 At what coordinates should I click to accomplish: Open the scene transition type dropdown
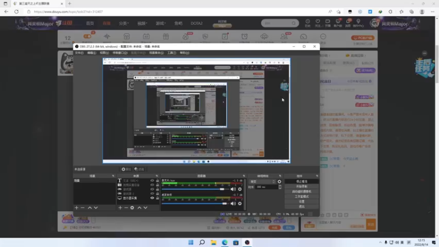coord(262,182)
